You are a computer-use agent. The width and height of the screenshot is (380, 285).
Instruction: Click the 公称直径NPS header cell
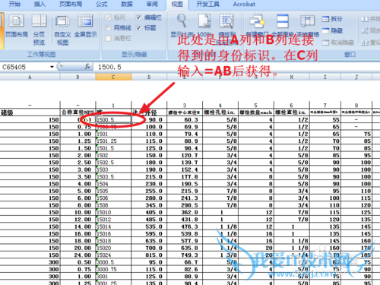pyautogui.click(x=78, y=112)
